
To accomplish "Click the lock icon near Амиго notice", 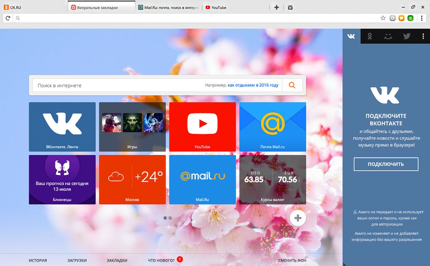I will click(355, 212).
